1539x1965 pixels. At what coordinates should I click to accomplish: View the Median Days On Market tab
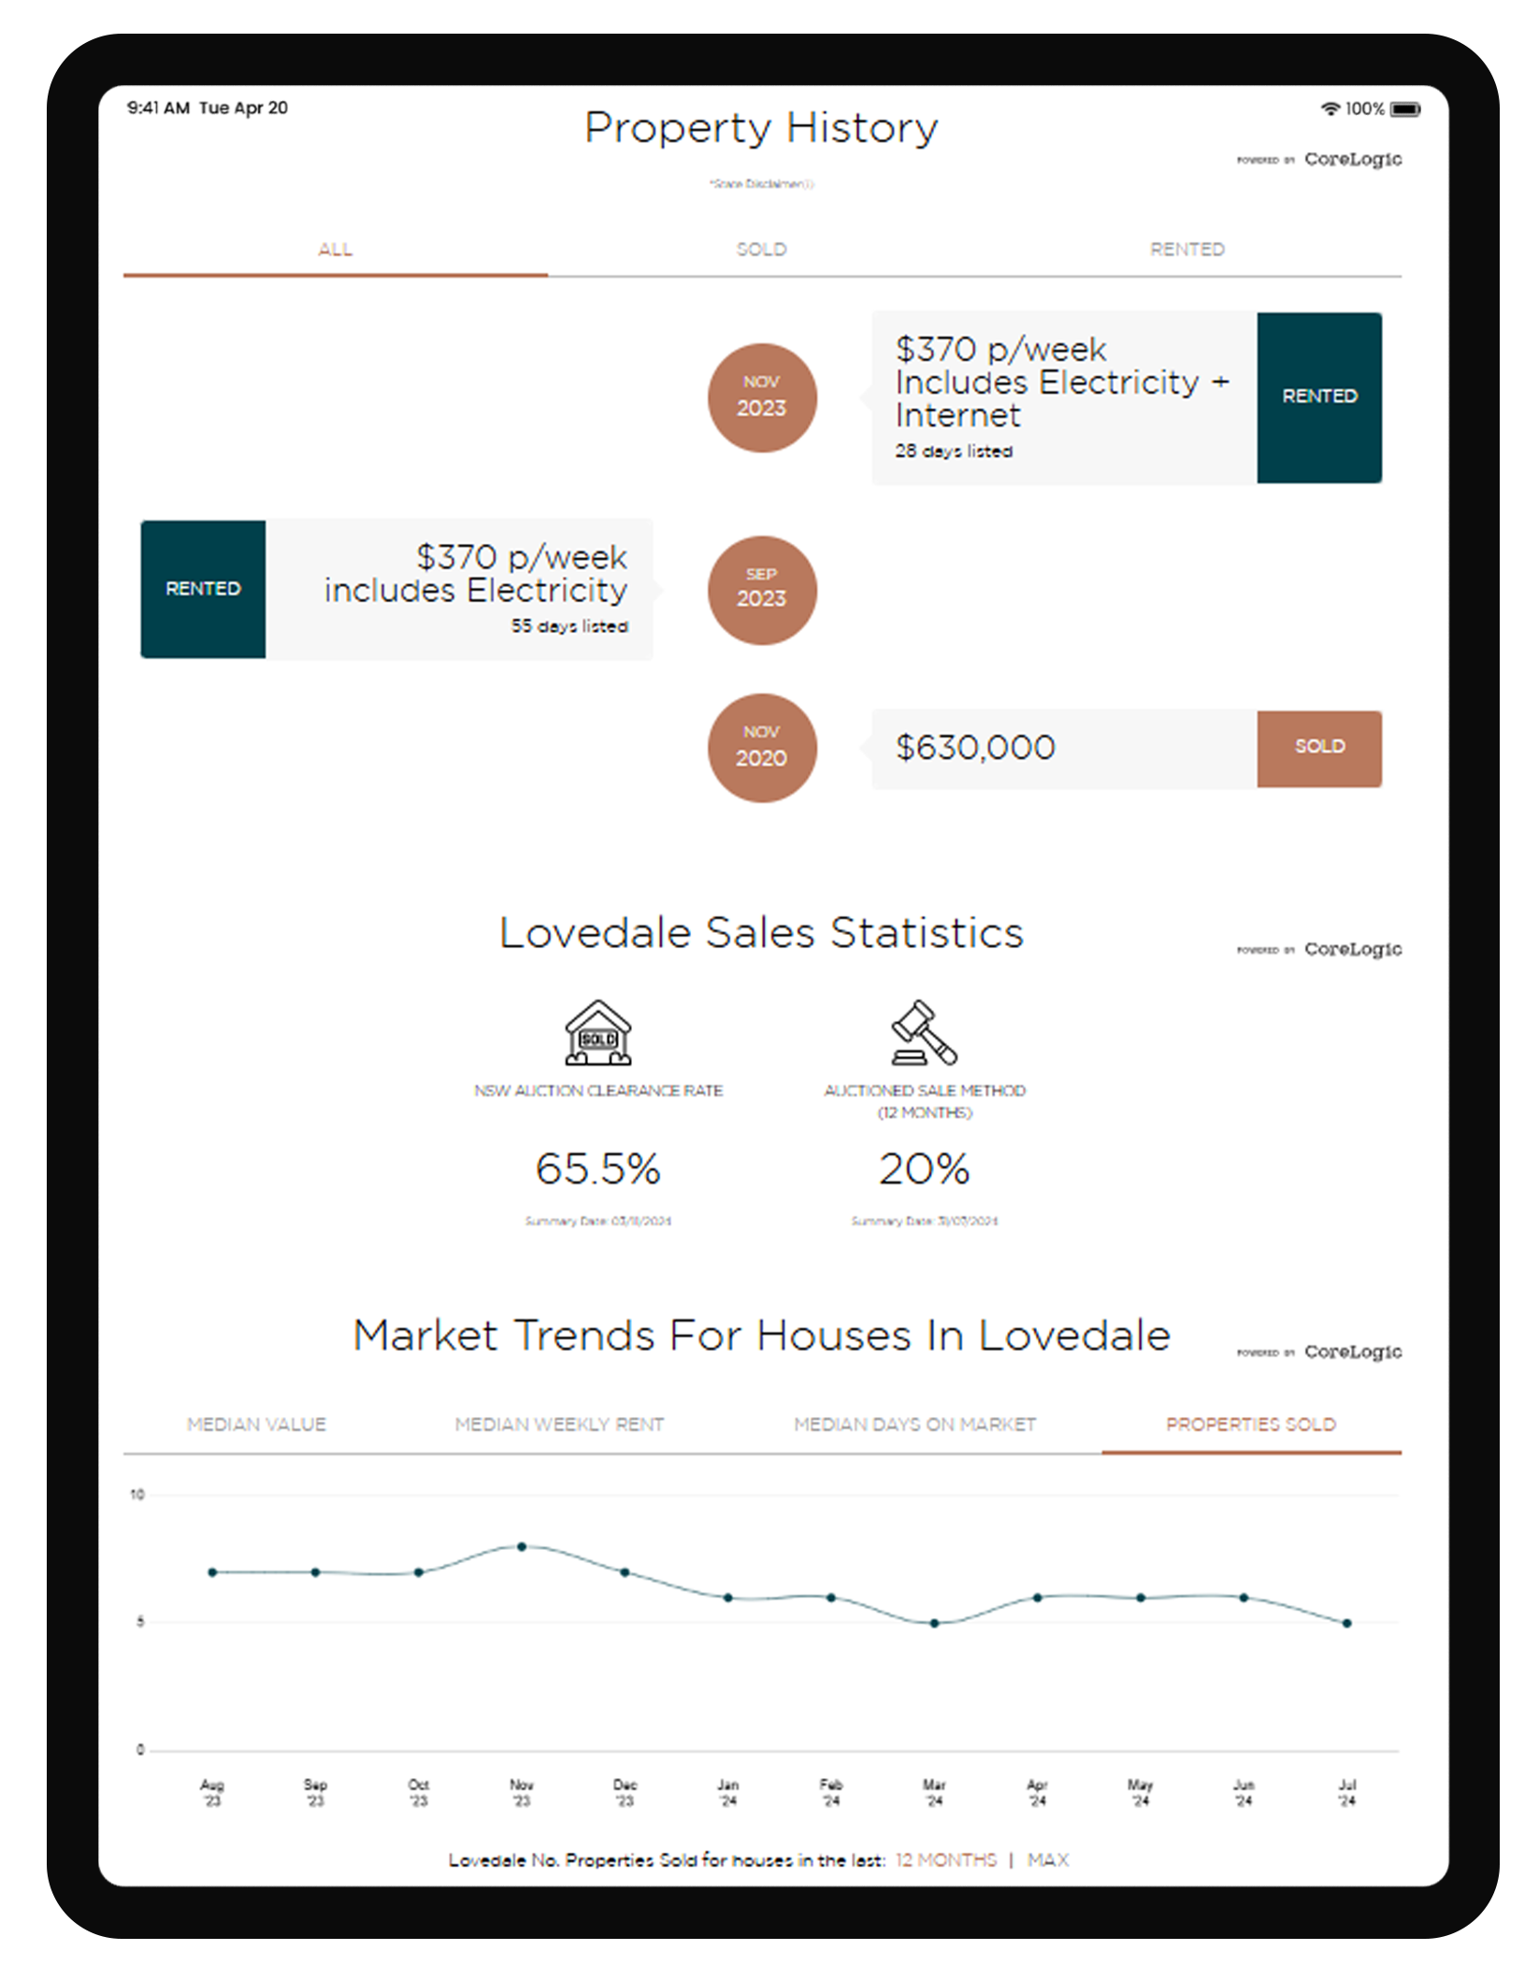914,1424
